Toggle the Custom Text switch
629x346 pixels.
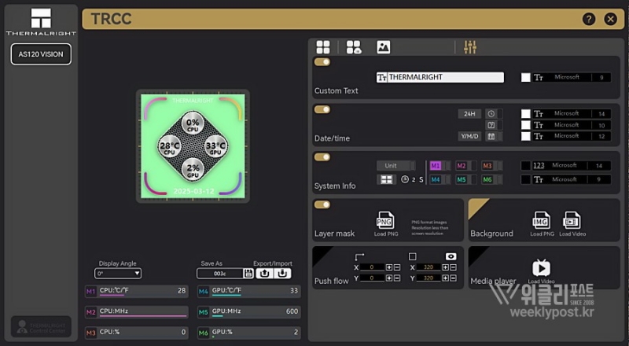(x=322, y=61)
